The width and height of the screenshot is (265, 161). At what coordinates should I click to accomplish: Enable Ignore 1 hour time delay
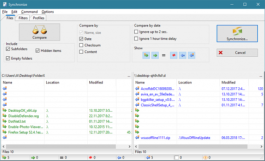136,39
